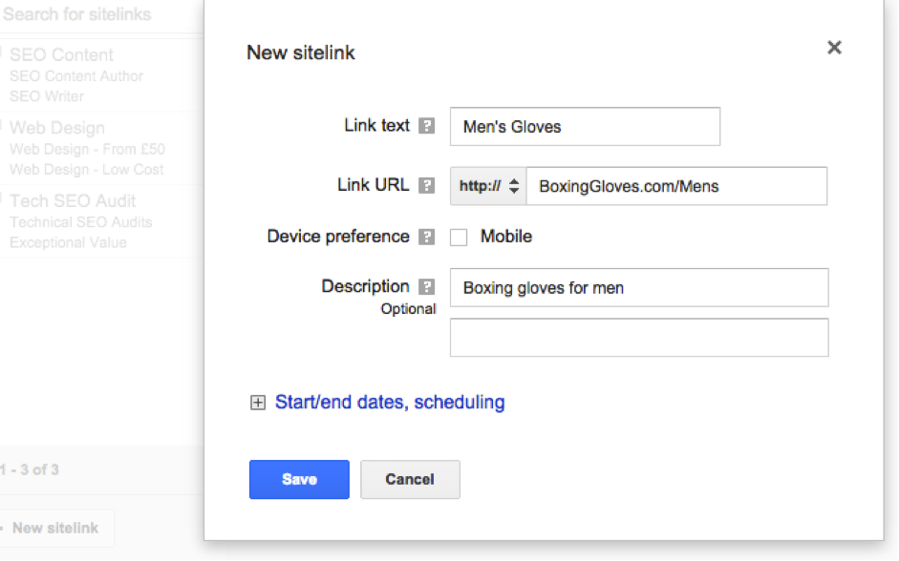The height and width of the screenshot is (561, 899).
Task: Click the plus icon beside scheduling
Action: click(258, 403)
